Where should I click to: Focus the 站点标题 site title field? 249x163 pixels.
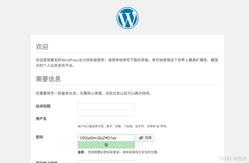tap(106, 107)
